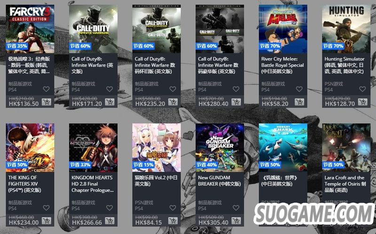Open Call of Duty Infinite Warfare Legacy Edition cover
Viewport: 376px width, 234px height.
pyautogui.click(x=157, y=29)
